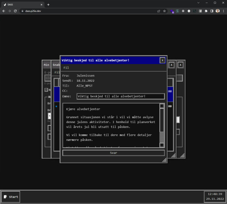Select the blue-dot unread row in Snab
This screenshot has width=227, height=204.
(57, 107)
